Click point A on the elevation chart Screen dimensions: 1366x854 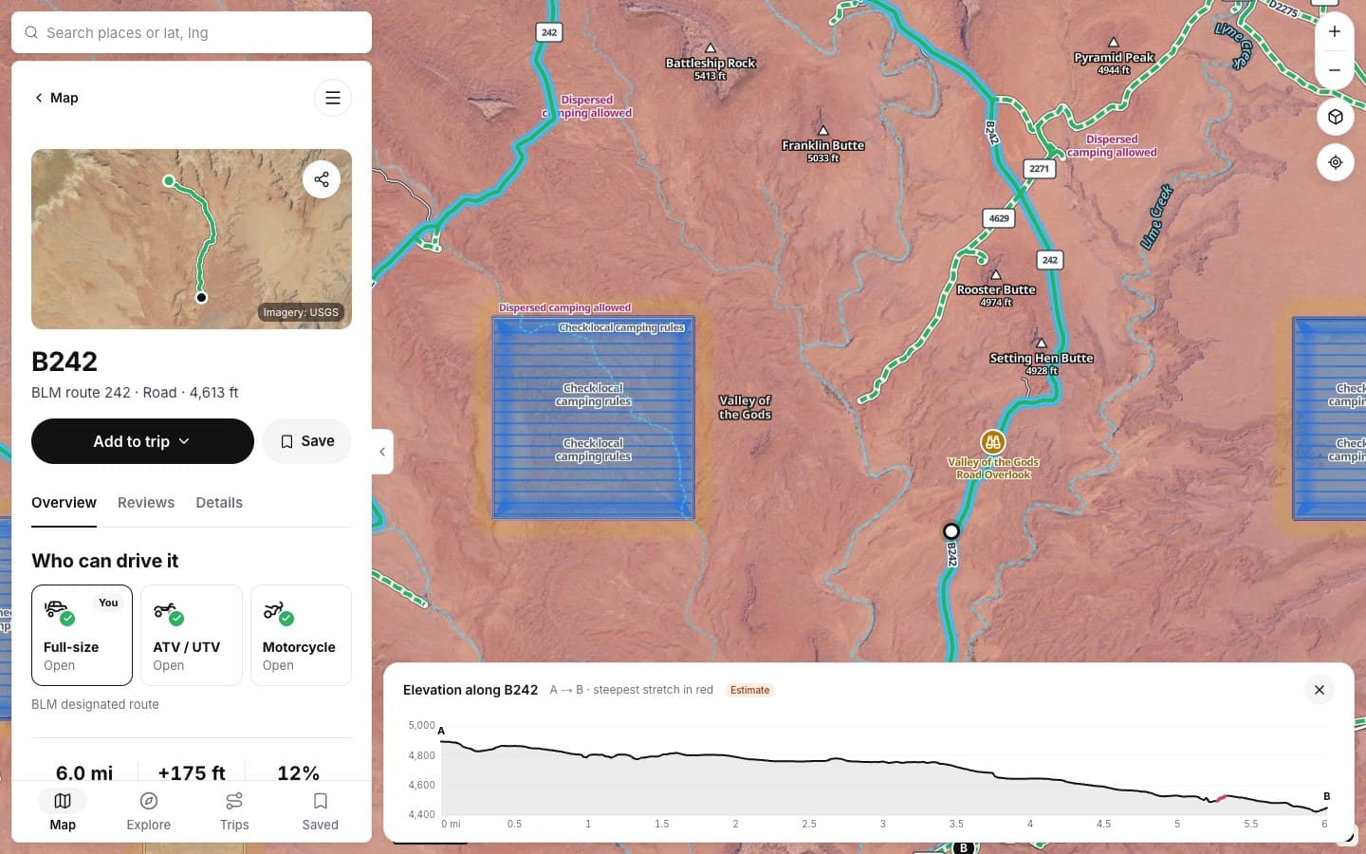pos(441,731)
